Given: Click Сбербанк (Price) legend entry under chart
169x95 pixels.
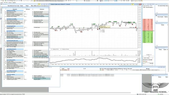Looking at the screenshot, I should point(55,49).
